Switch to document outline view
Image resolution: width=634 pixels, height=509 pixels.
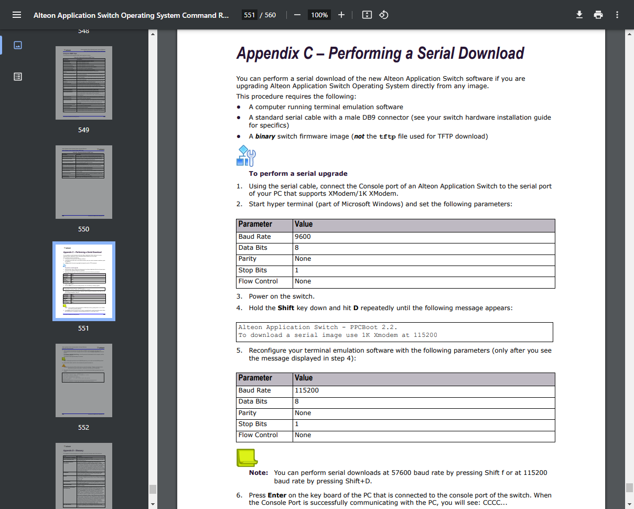[18, 77]
